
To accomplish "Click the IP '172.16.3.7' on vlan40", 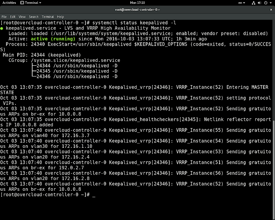I will (x=76, y=135).
